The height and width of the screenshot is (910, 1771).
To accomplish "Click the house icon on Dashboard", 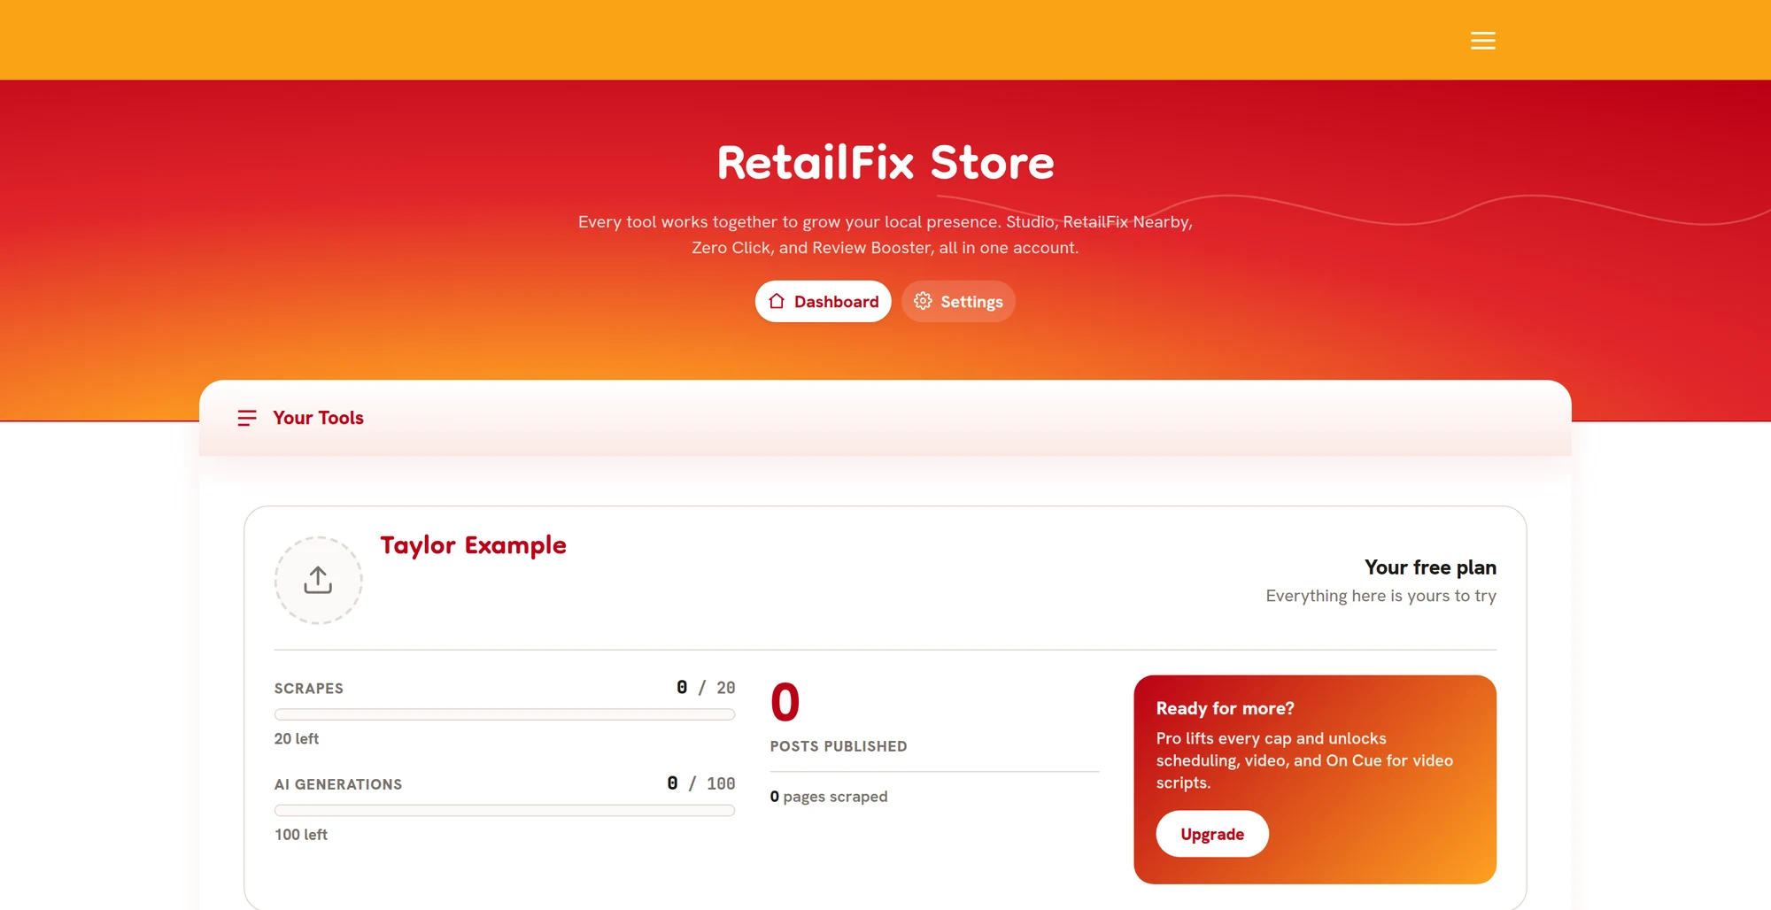I will click(x=777, y=301).
